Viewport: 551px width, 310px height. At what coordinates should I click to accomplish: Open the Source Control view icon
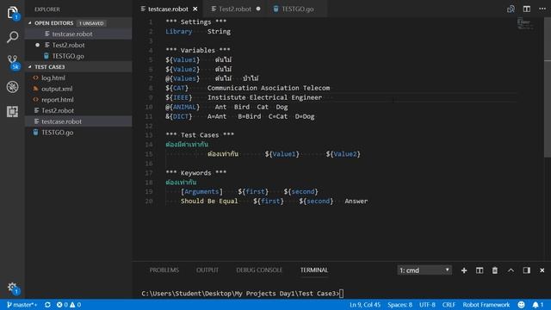(x=13, y=62)
